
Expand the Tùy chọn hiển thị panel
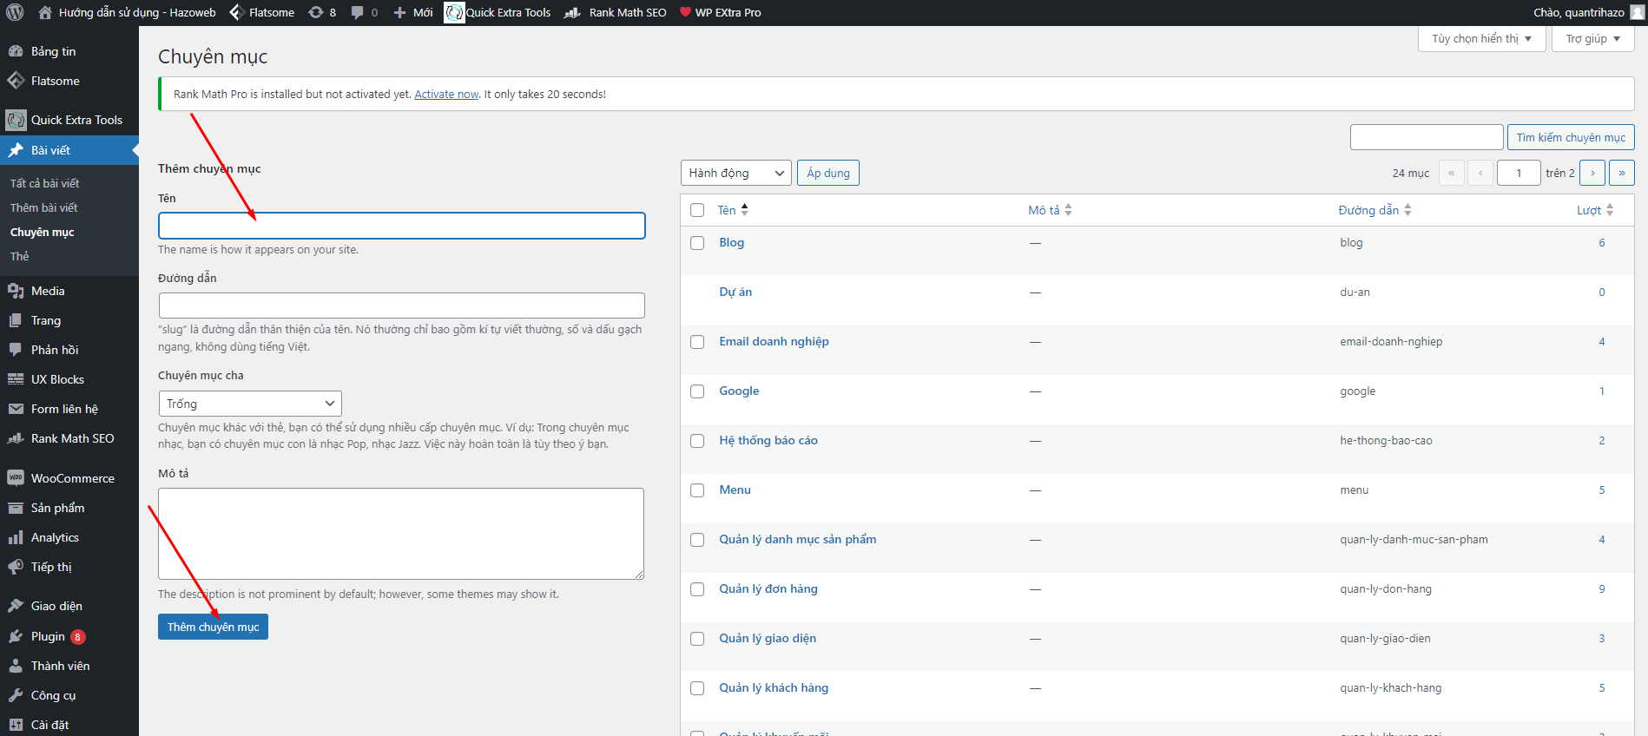(1481, 39)
